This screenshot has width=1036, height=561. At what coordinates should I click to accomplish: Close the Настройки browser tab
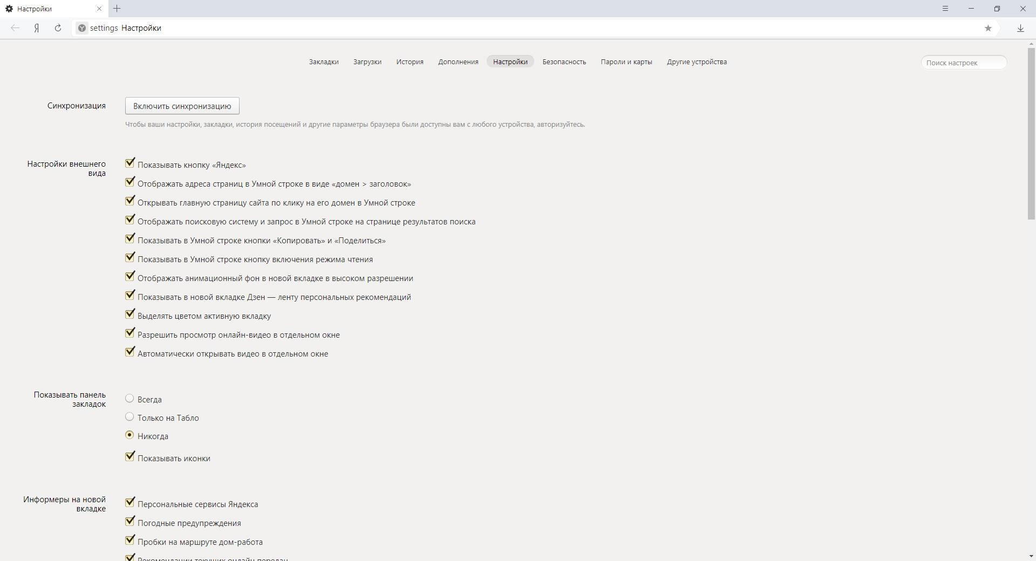(x=99, y=9)
